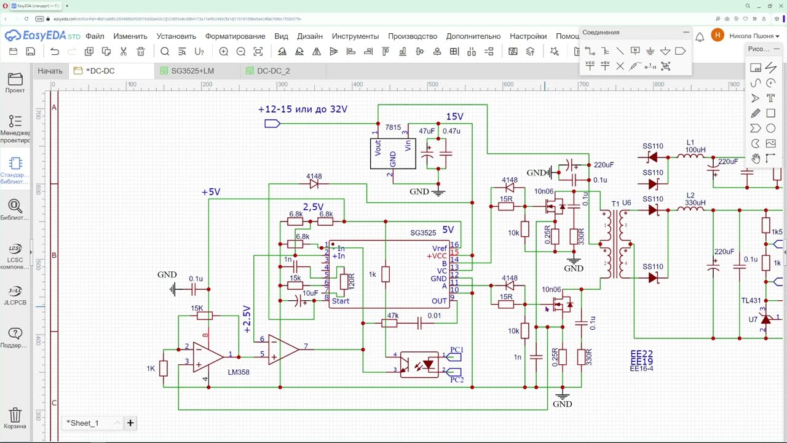
Task: Select the Freehand pencil drawing tool
Action: click(x=756, y=113)
